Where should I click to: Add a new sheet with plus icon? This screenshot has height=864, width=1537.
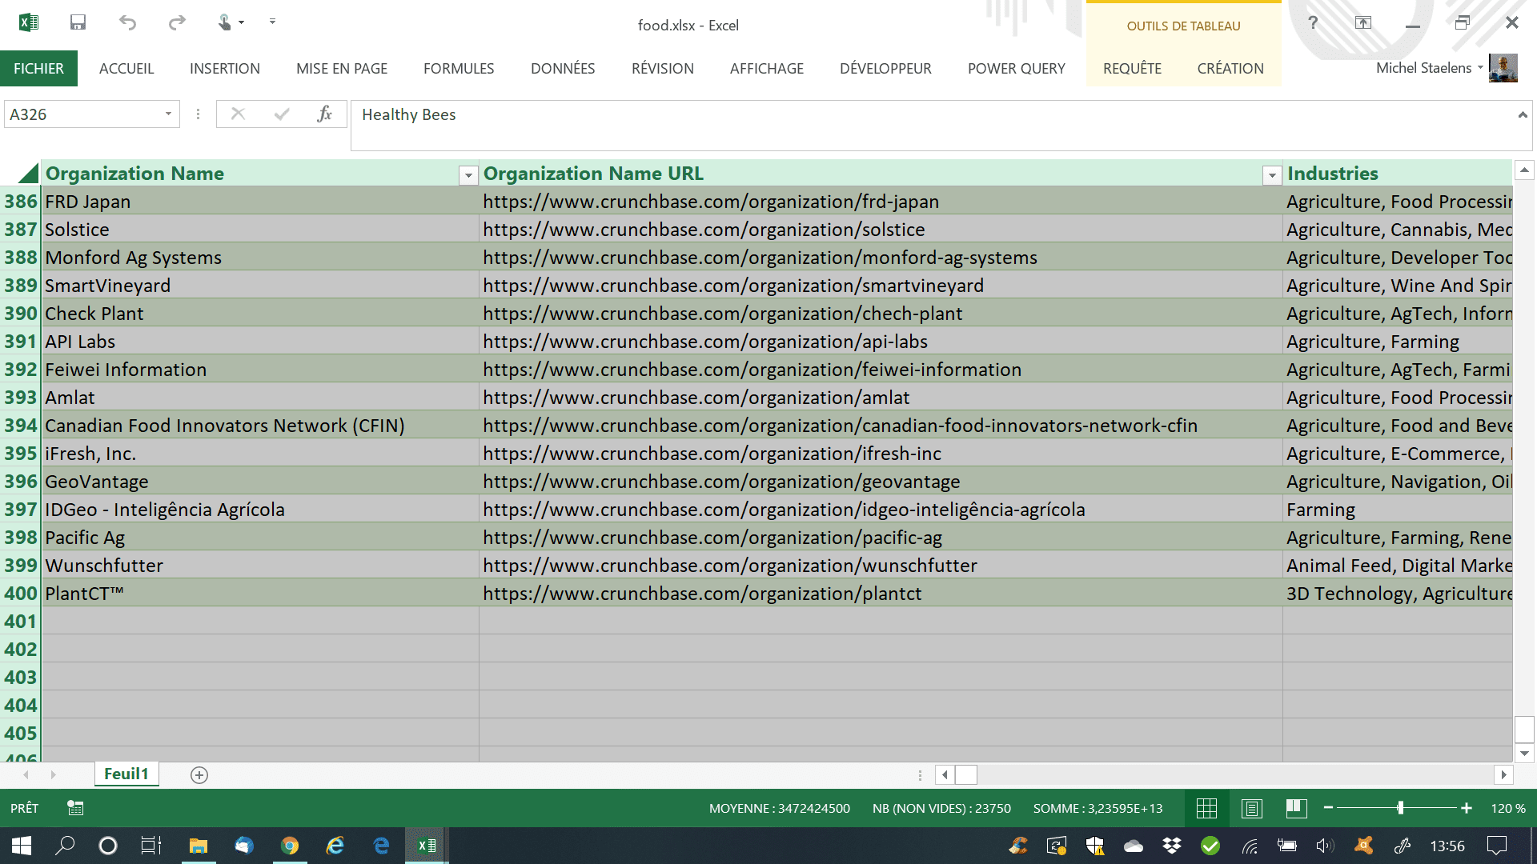199,774
